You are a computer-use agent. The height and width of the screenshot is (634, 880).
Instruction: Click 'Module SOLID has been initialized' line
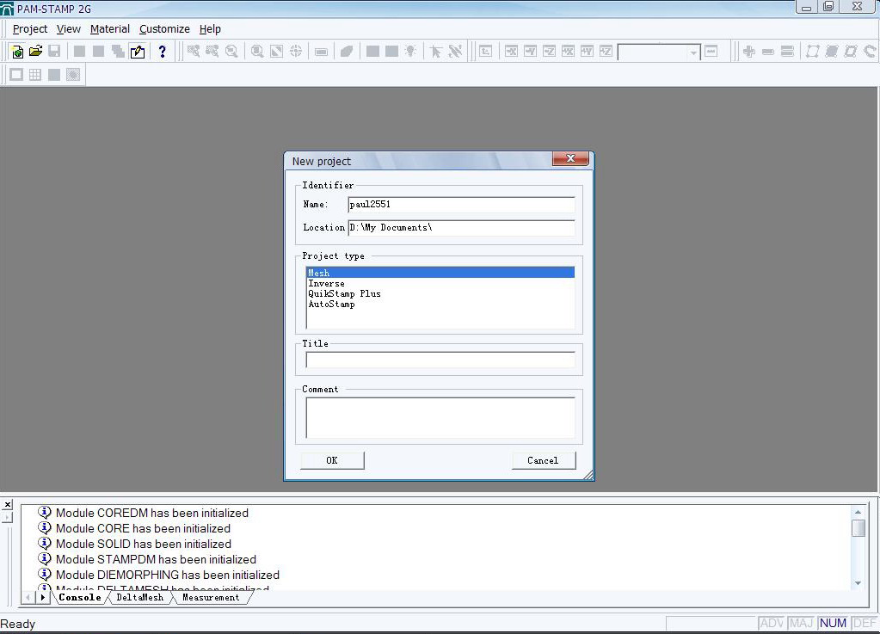144,544
